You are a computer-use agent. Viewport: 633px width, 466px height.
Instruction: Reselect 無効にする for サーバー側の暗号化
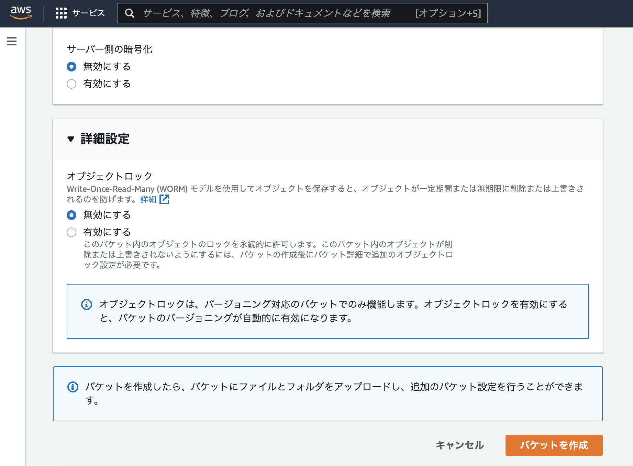[x=71, y=67]
